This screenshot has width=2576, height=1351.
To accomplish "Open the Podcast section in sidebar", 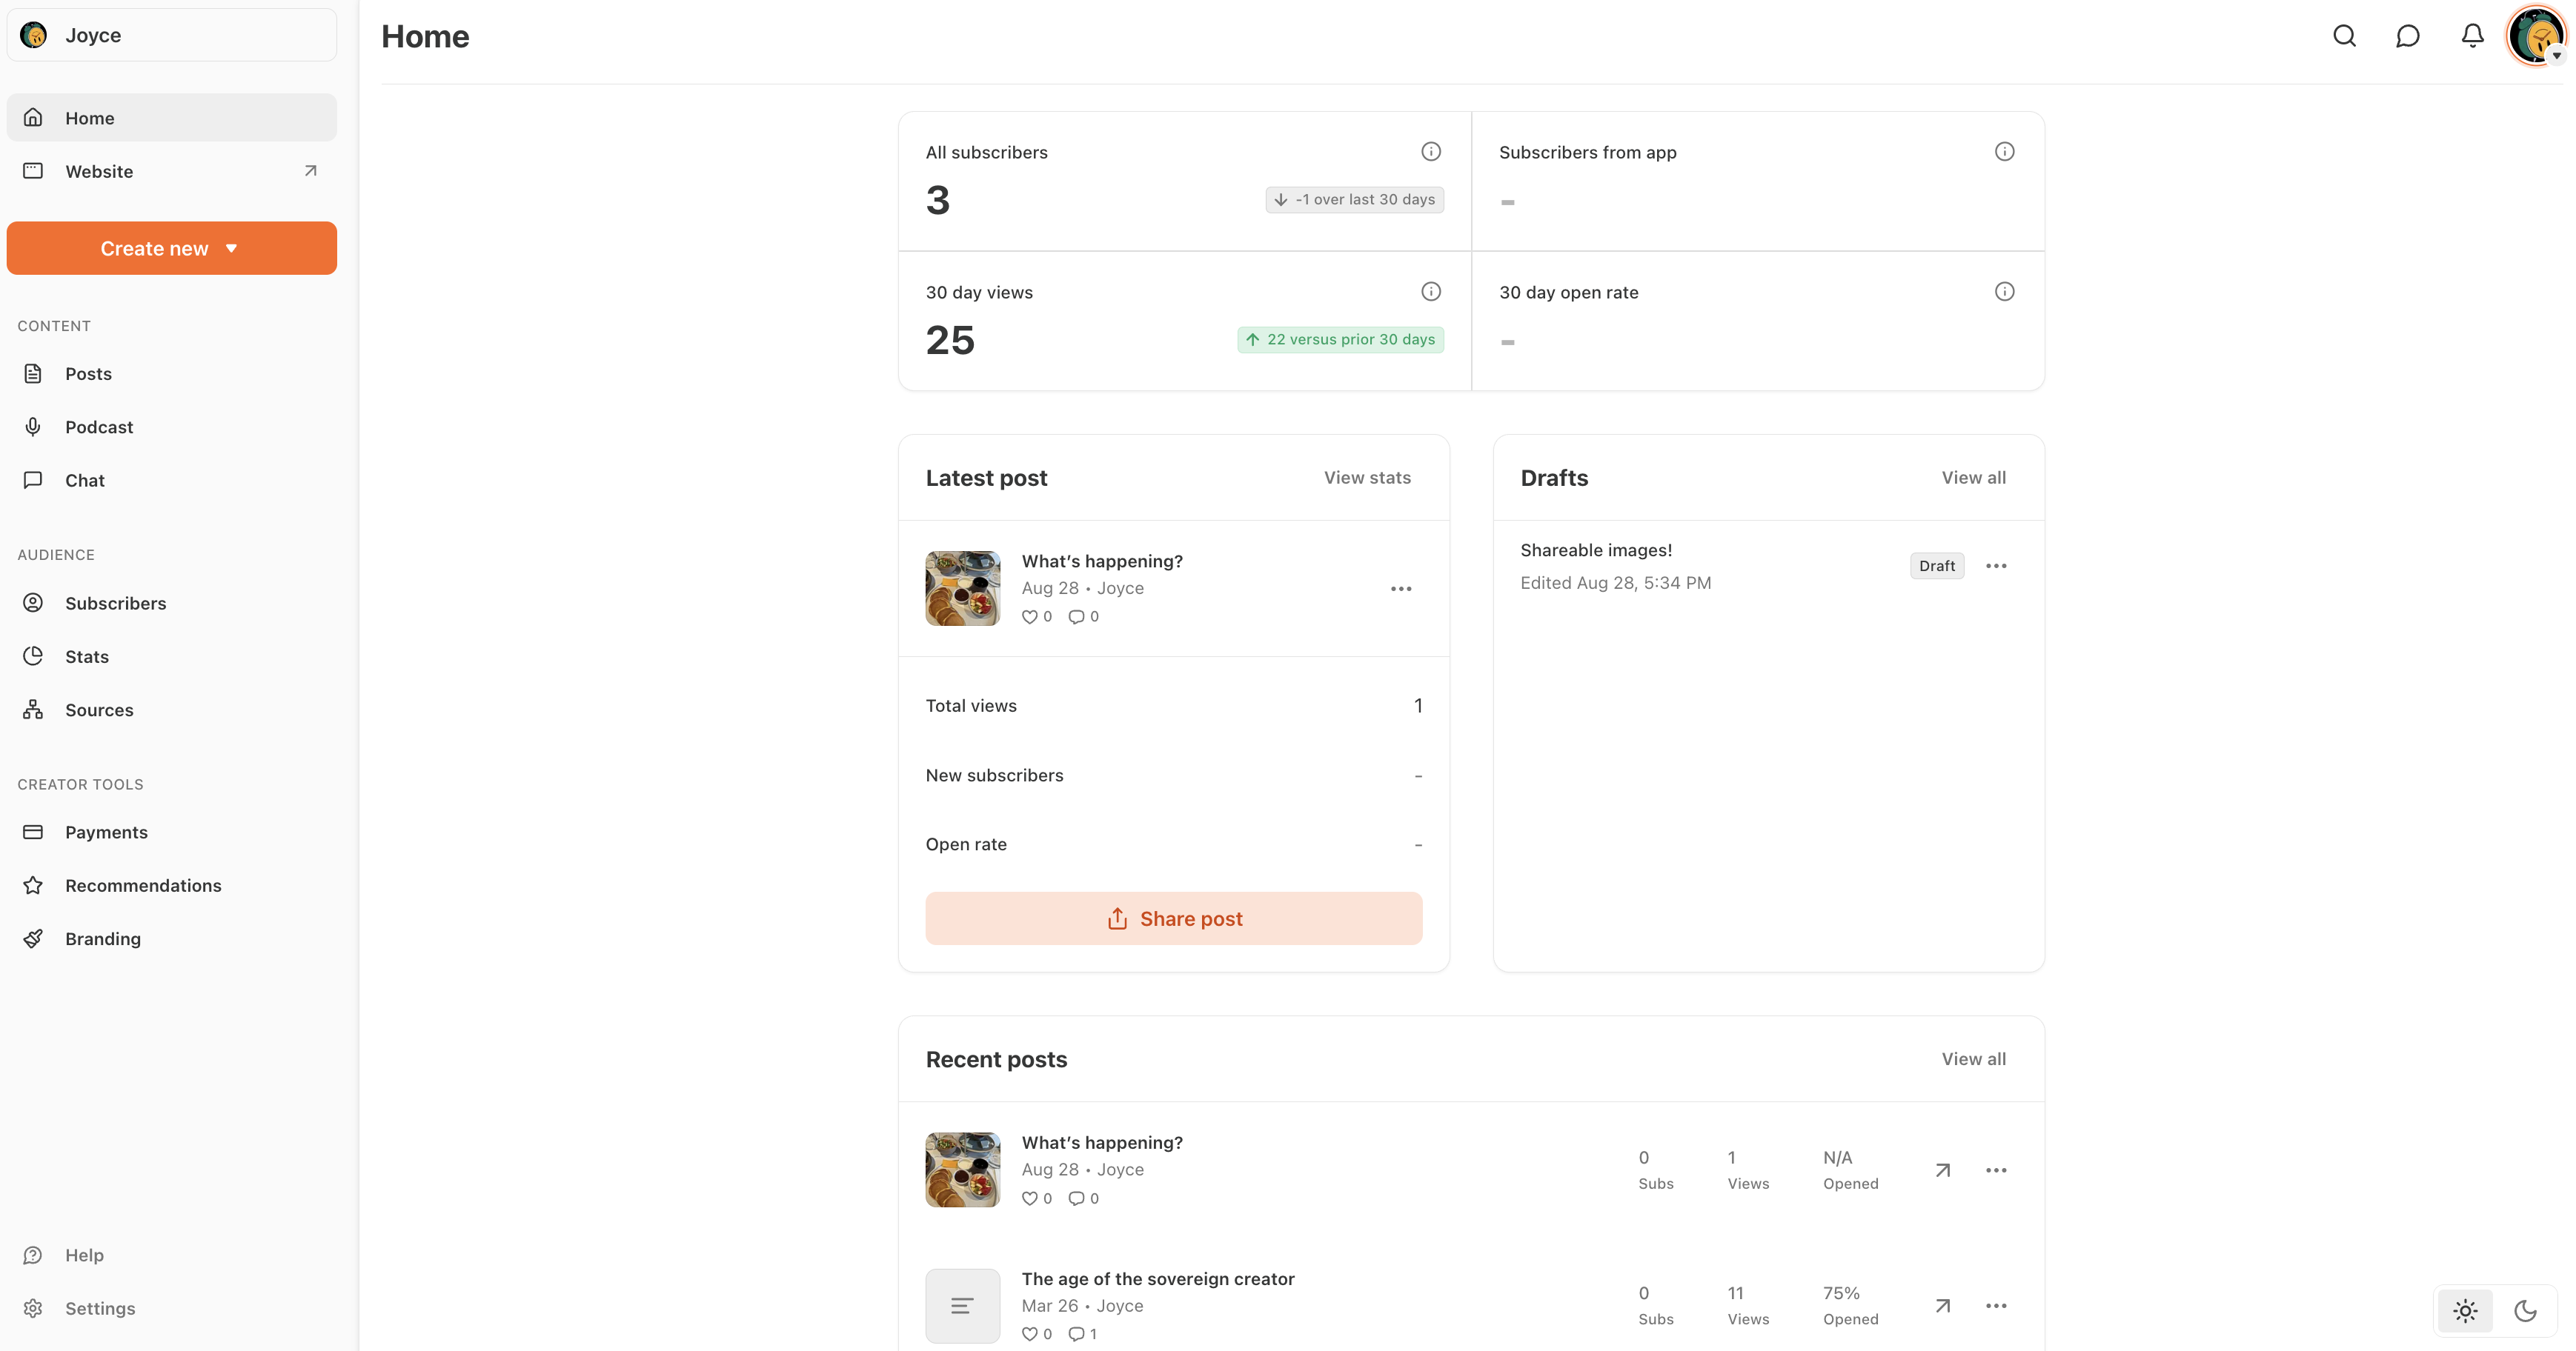I will pyautogui.click(x=99, y=426).
